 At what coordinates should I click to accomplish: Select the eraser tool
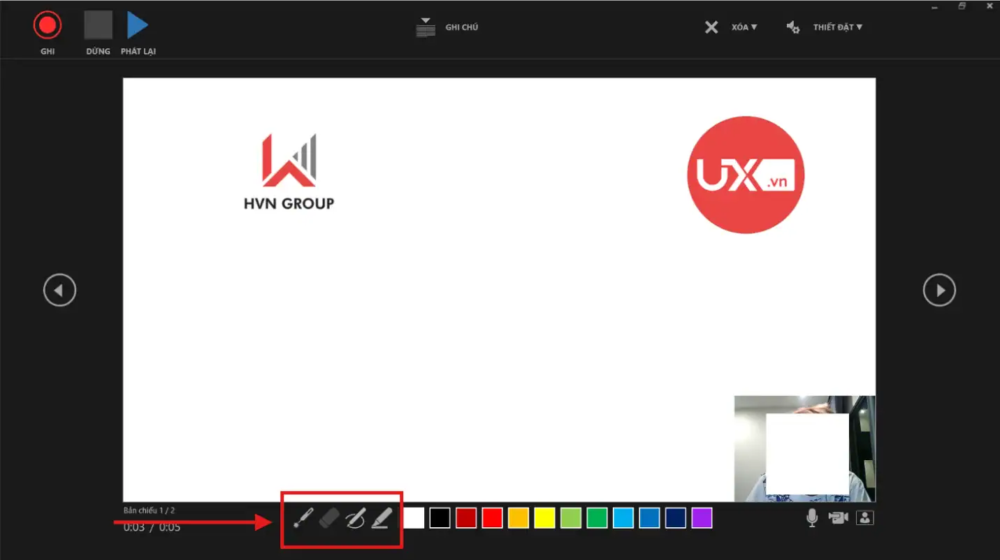pyautogui.click(x=329, y=518)
